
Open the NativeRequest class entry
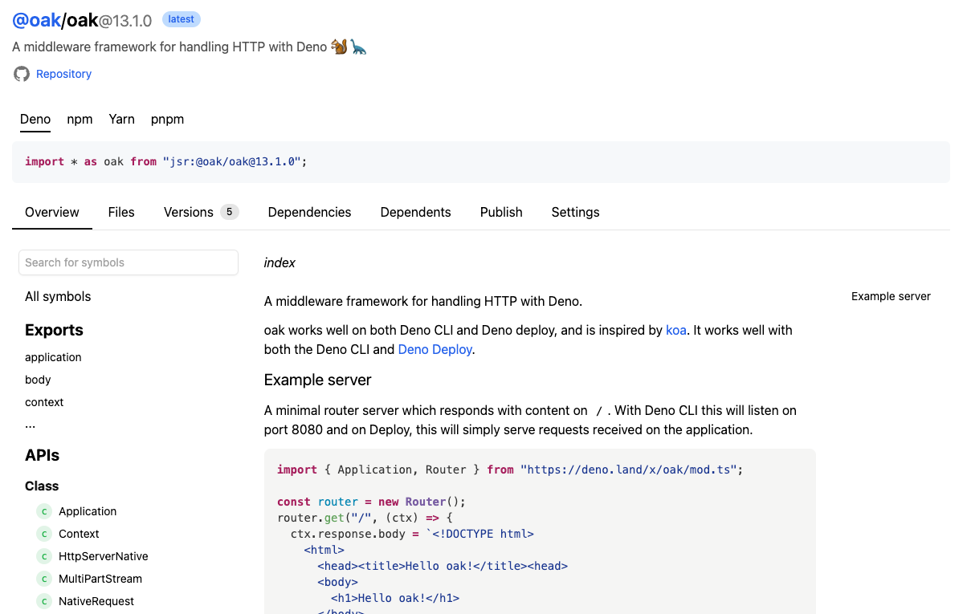(x=96, y=601)
